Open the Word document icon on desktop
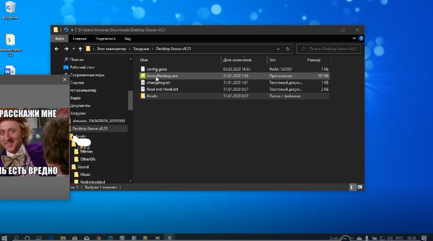This screenshot has width=433, height=241. pos(10,70)
